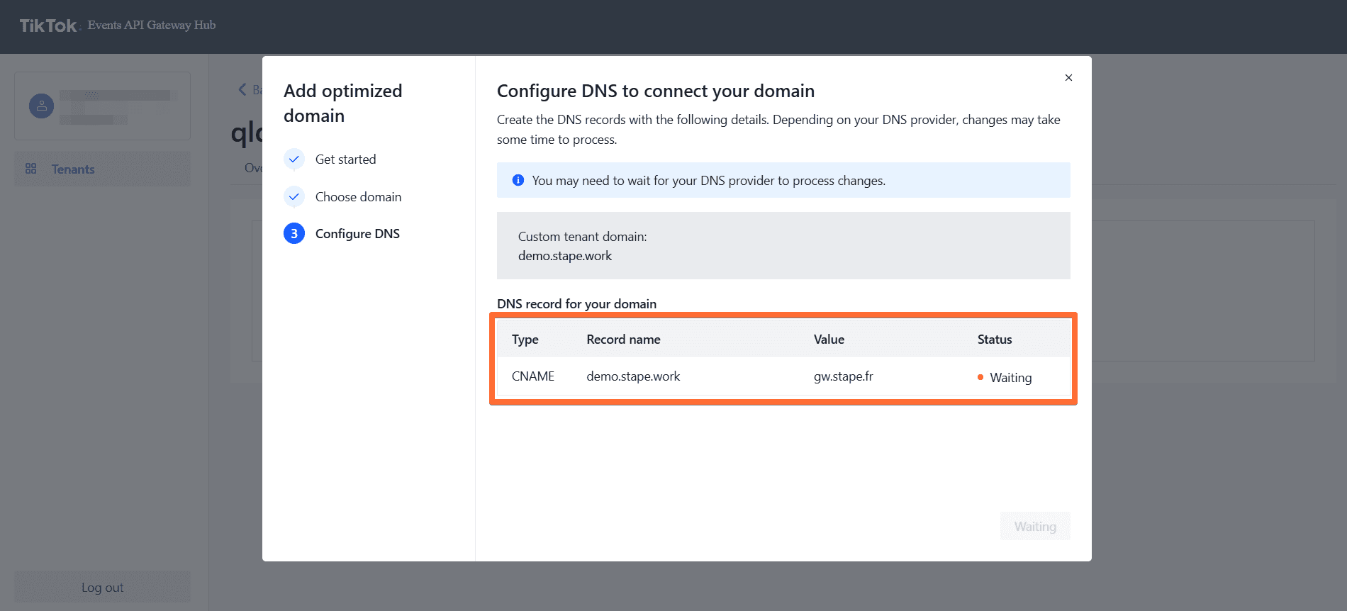Click the back chevron behind dialog
This screenshot has width=1347, height=611.
coord(242,89)
